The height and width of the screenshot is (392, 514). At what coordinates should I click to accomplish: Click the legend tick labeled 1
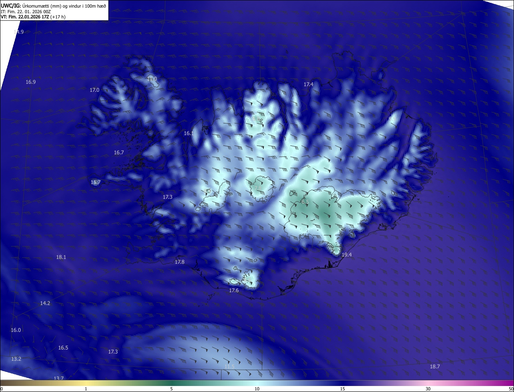pos(86,389)
